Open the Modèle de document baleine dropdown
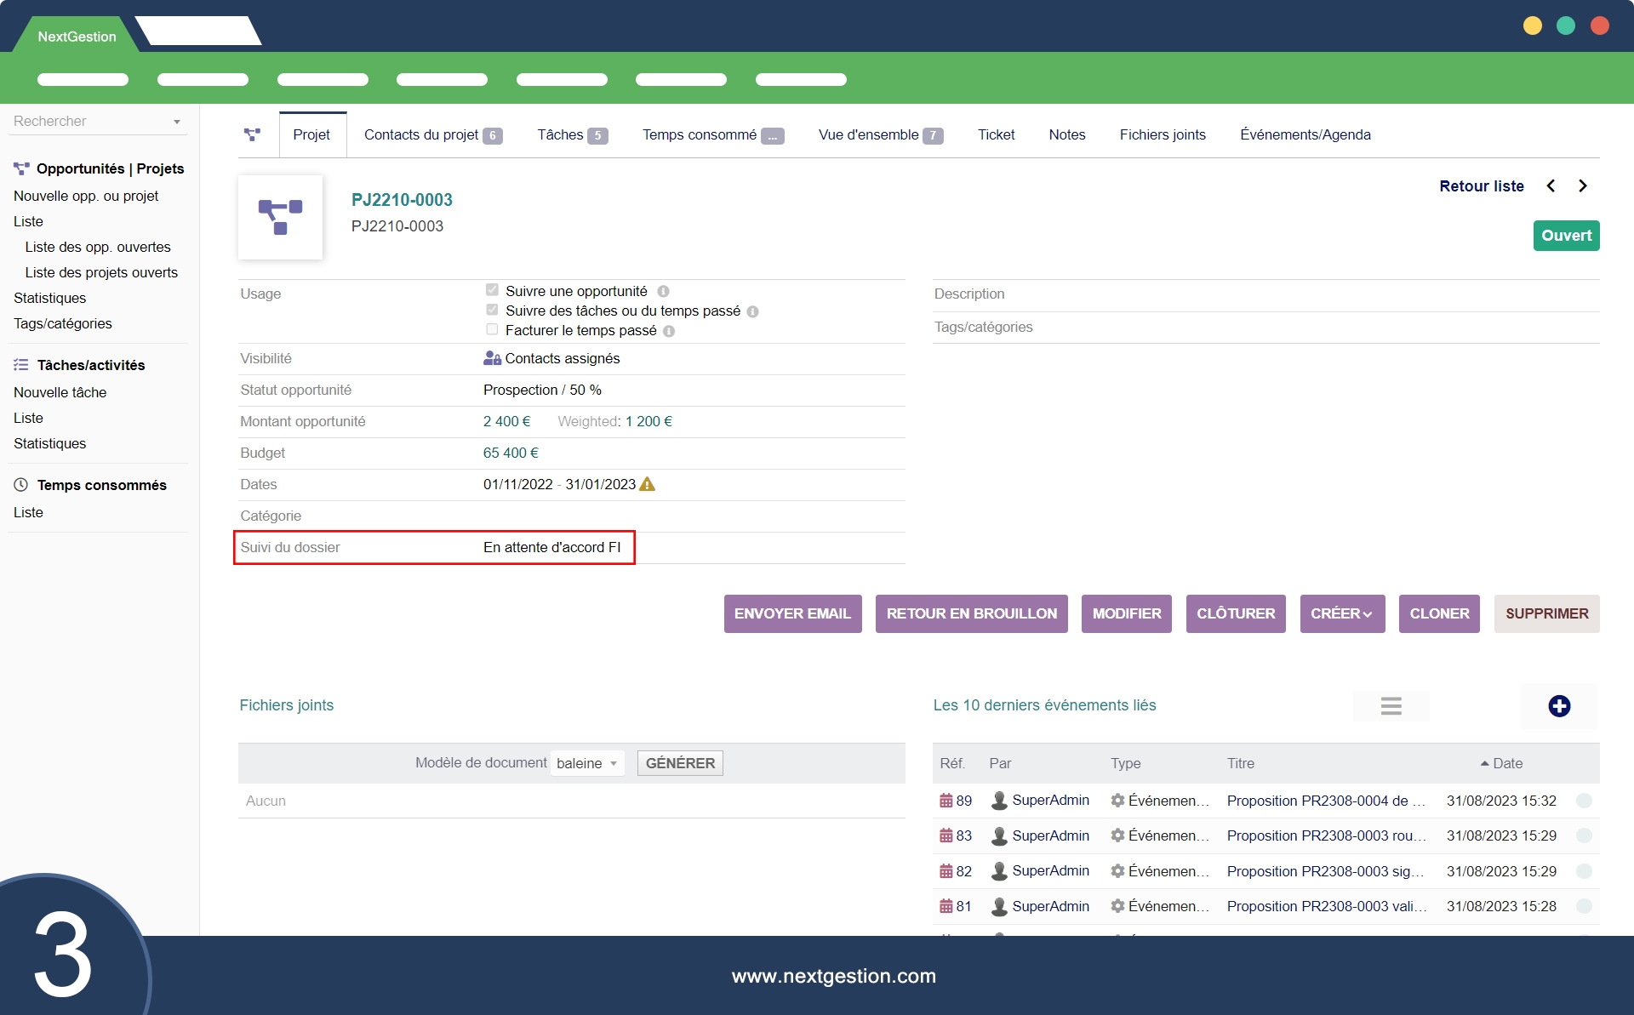This screenshot has height=1015, width=1634. pyautogui.click(x=587, y=763)
